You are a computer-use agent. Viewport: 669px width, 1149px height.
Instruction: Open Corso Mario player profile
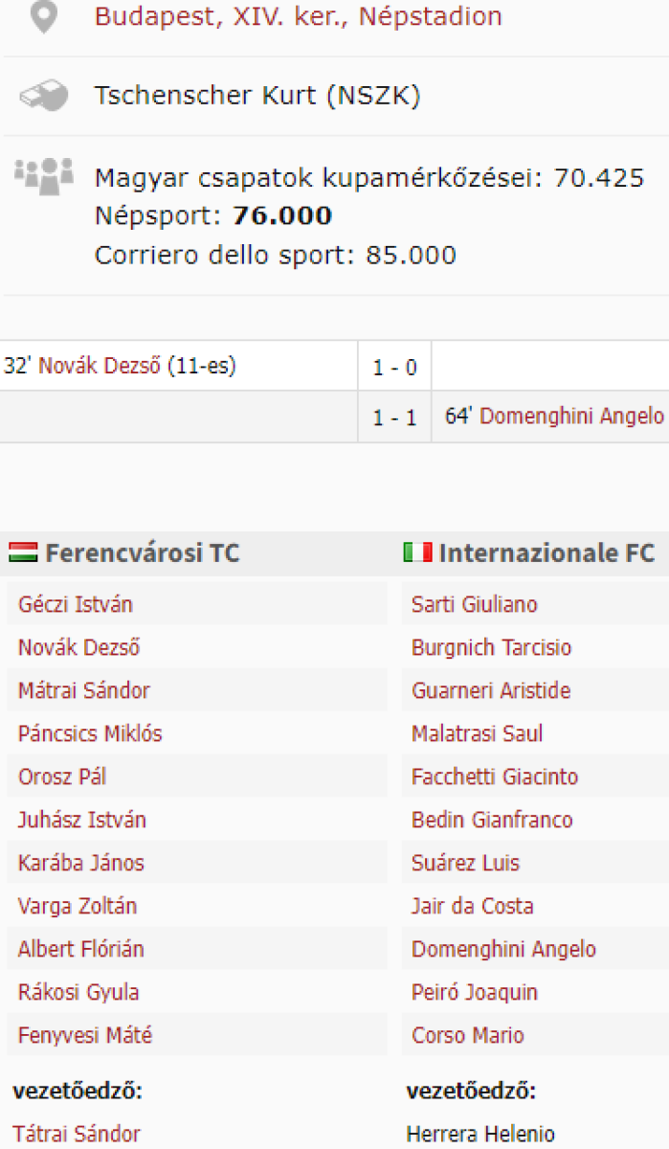point(468,1036)
